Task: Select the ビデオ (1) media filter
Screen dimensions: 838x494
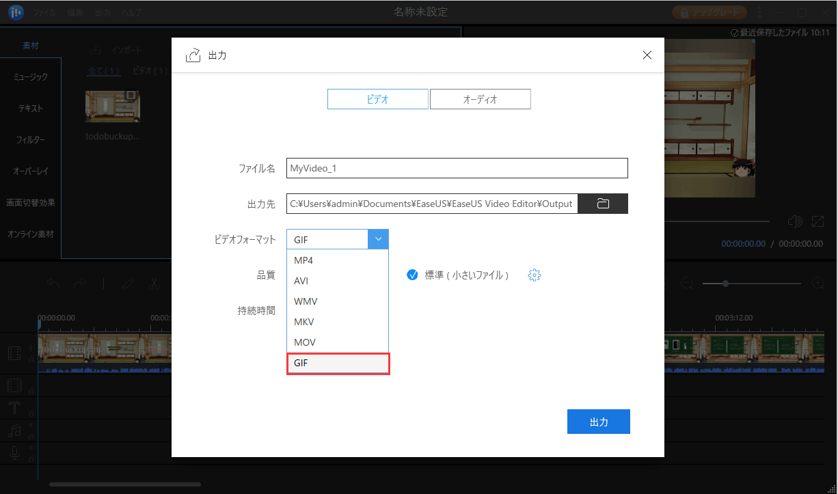Action: click(150, 71)
